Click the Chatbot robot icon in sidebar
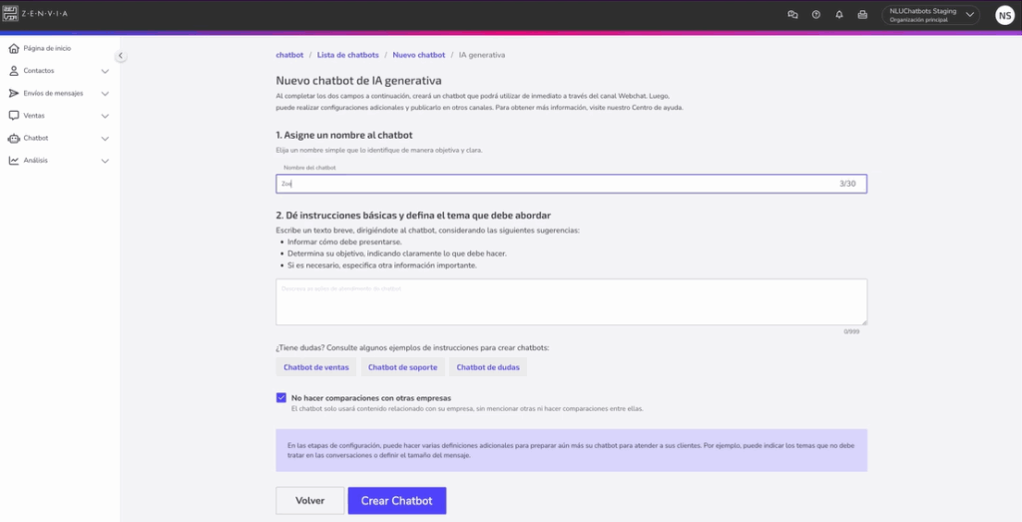 [x=13, y=138]
